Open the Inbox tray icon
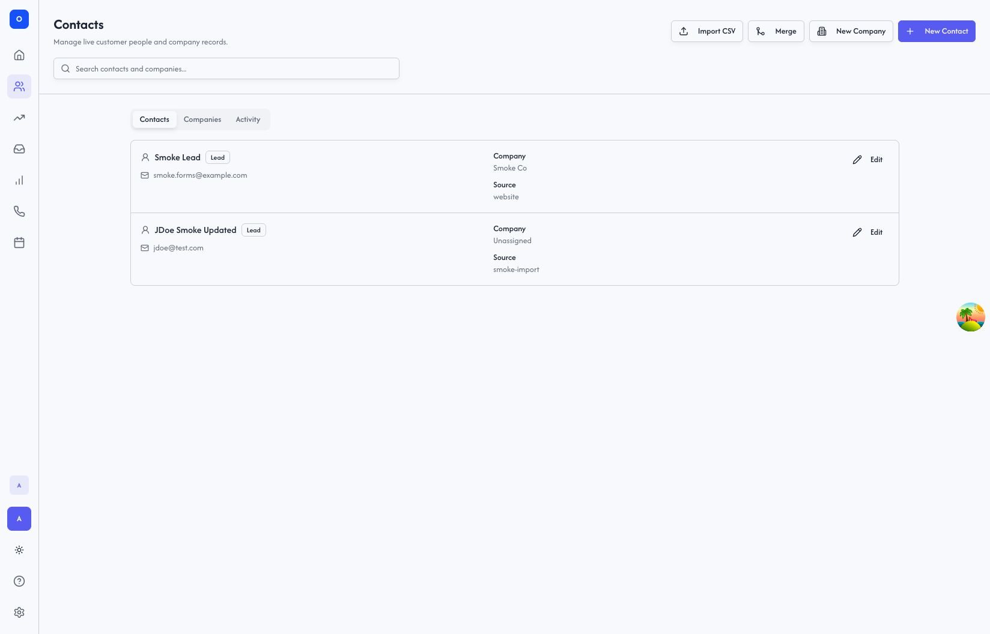This screenshot has width=990, height=634. click(x=19, y=149)
